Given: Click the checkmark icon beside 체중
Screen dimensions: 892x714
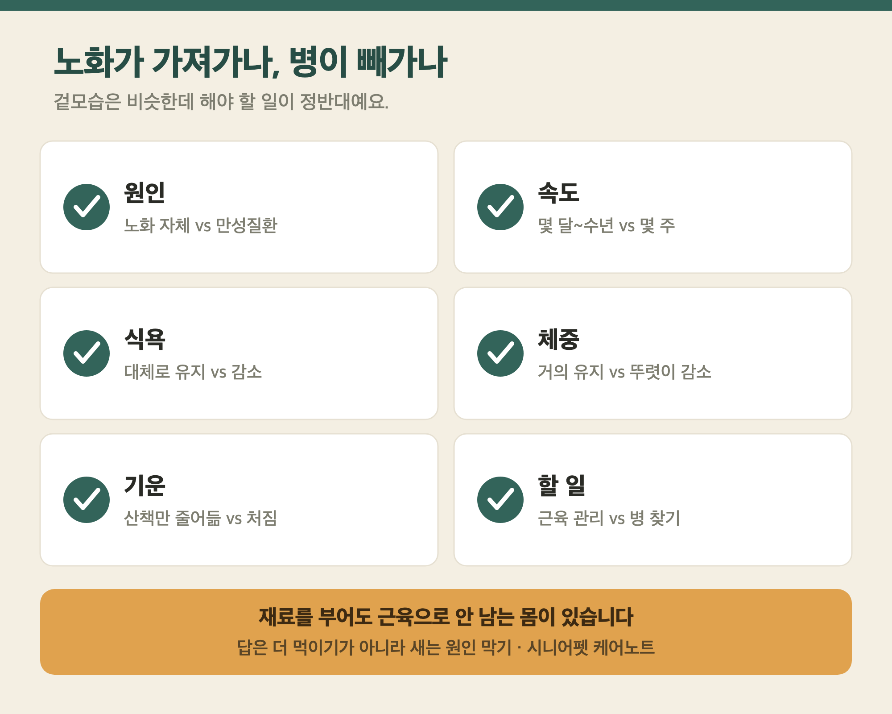Looking at the screenshot, I should 500,353.
